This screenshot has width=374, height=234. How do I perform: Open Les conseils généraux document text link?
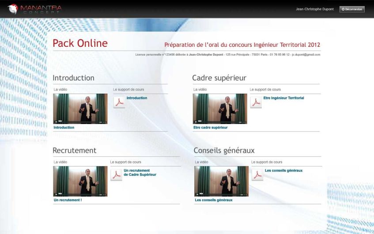(283, 170)
